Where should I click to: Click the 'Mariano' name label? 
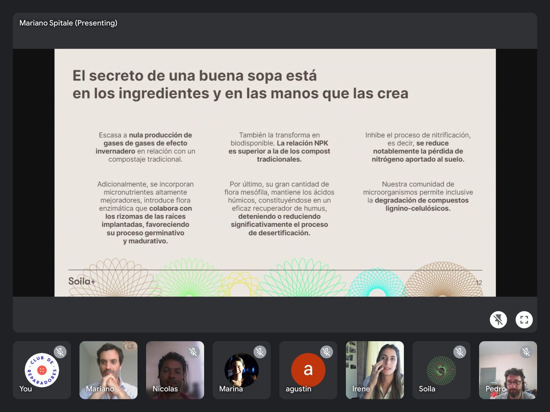coord(100,389)
